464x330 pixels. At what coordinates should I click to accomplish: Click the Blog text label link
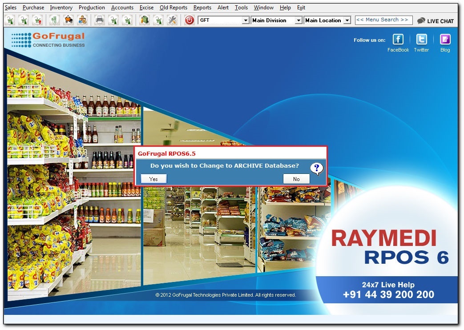point(445,50)
